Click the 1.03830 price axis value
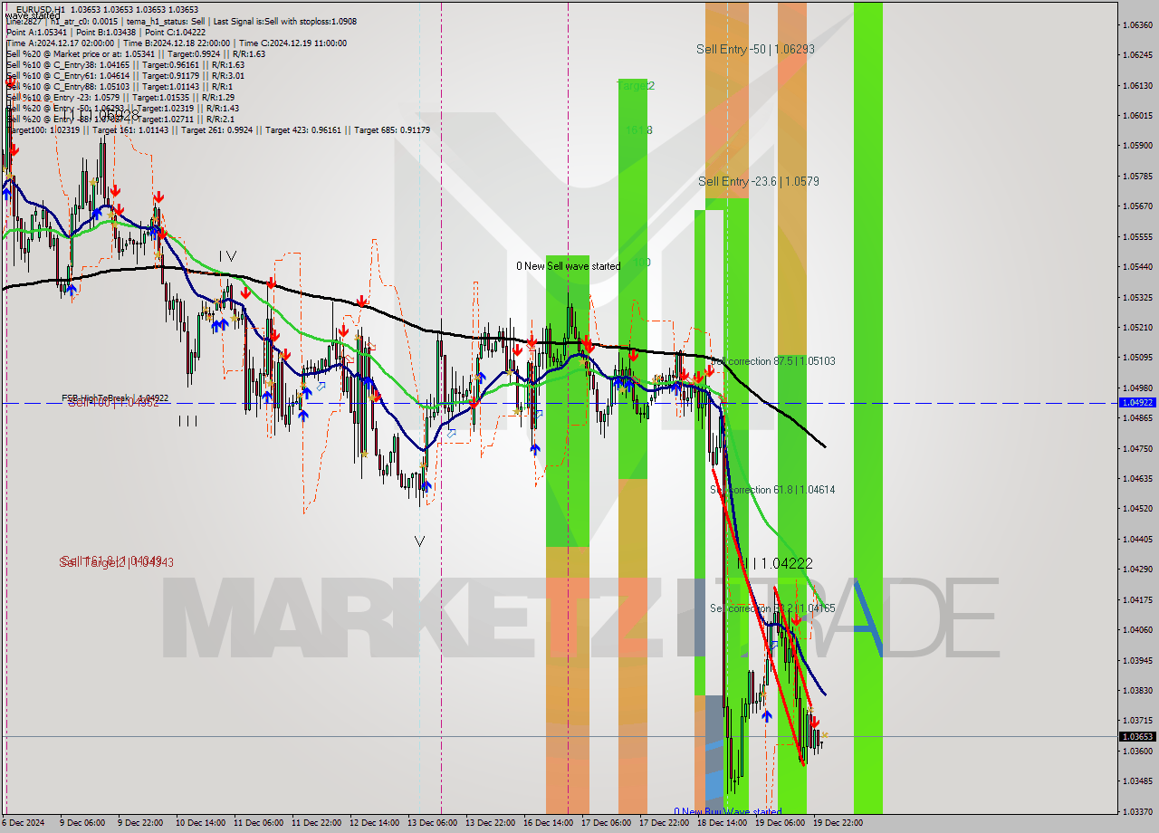 coord(1137,690)
